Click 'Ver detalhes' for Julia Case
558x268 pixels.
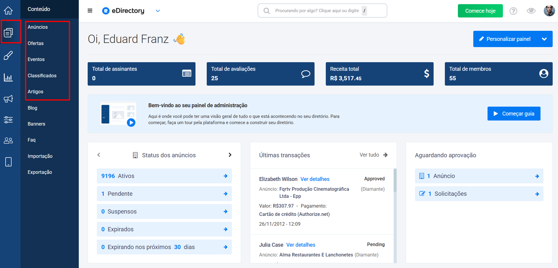301,245
